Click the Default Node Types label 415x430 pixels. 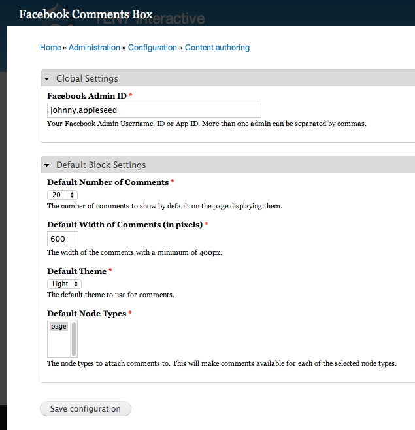tap(86, 314)
